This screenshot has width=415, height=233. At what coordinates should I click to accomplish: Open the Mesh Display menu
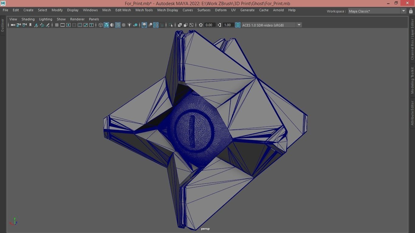(168, 10)
